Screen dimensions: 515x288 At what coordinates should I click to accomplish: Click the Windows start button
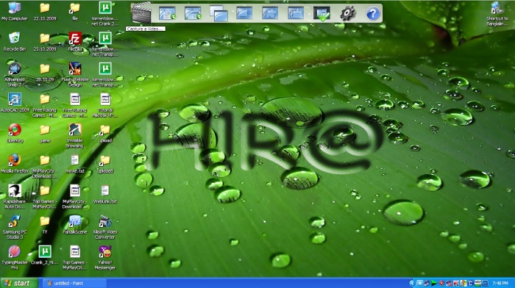[x=19, y=283]
